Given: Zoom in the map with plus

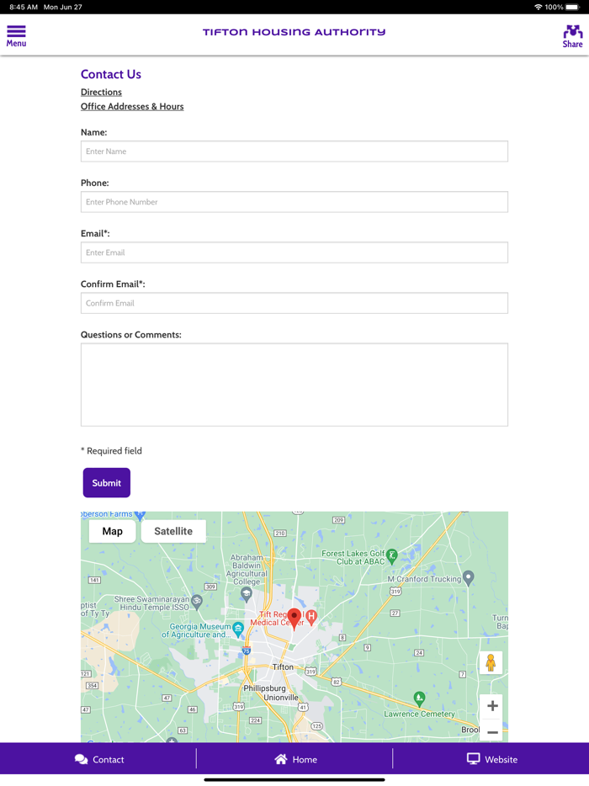Looking at the screenshot, I should point(492,706).
